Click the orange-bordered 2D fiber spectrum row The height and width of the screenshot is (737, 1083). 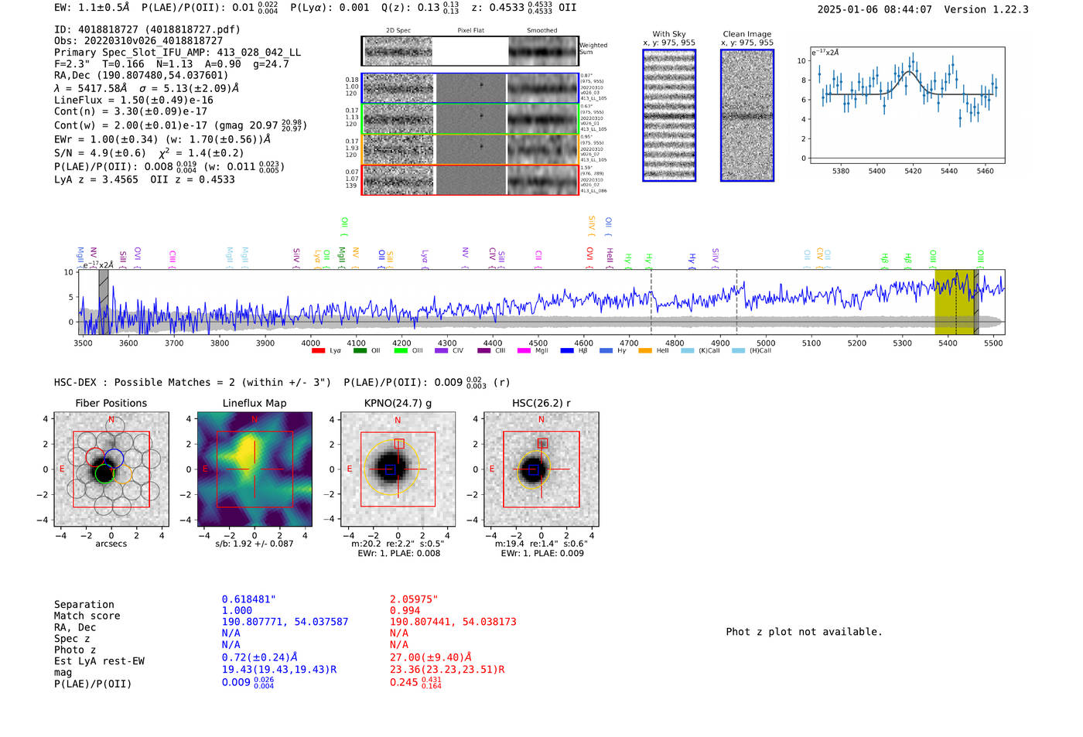[470, 148]
